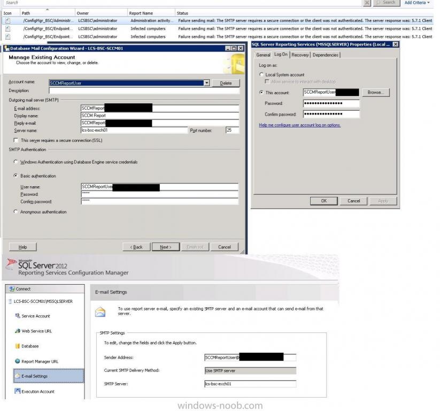Click the Description input field
440x411 pixels.
point(144,90)
